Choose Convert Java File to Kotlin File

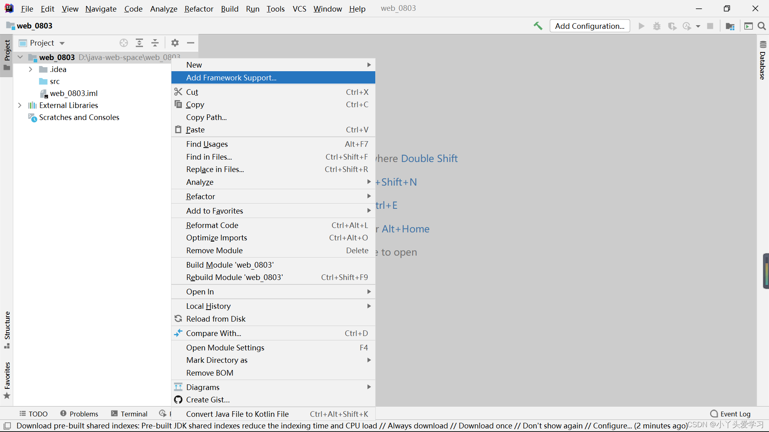point(273,414)
